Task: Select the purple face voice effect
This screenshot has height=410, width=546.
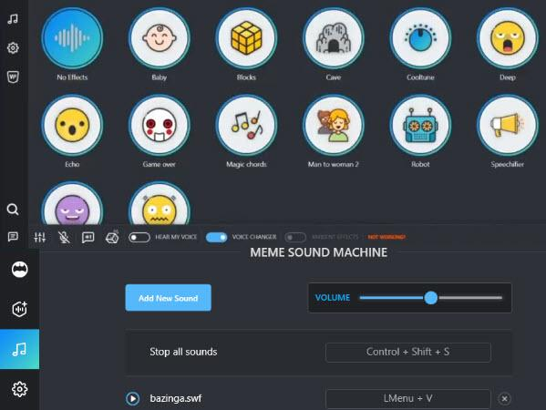Action: point(72,203)
